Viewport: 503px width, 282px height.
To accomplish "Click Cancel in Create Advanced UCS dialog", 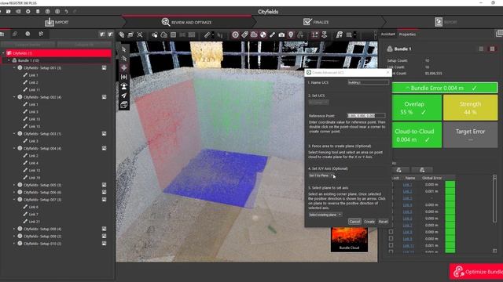I will [354, 222].
